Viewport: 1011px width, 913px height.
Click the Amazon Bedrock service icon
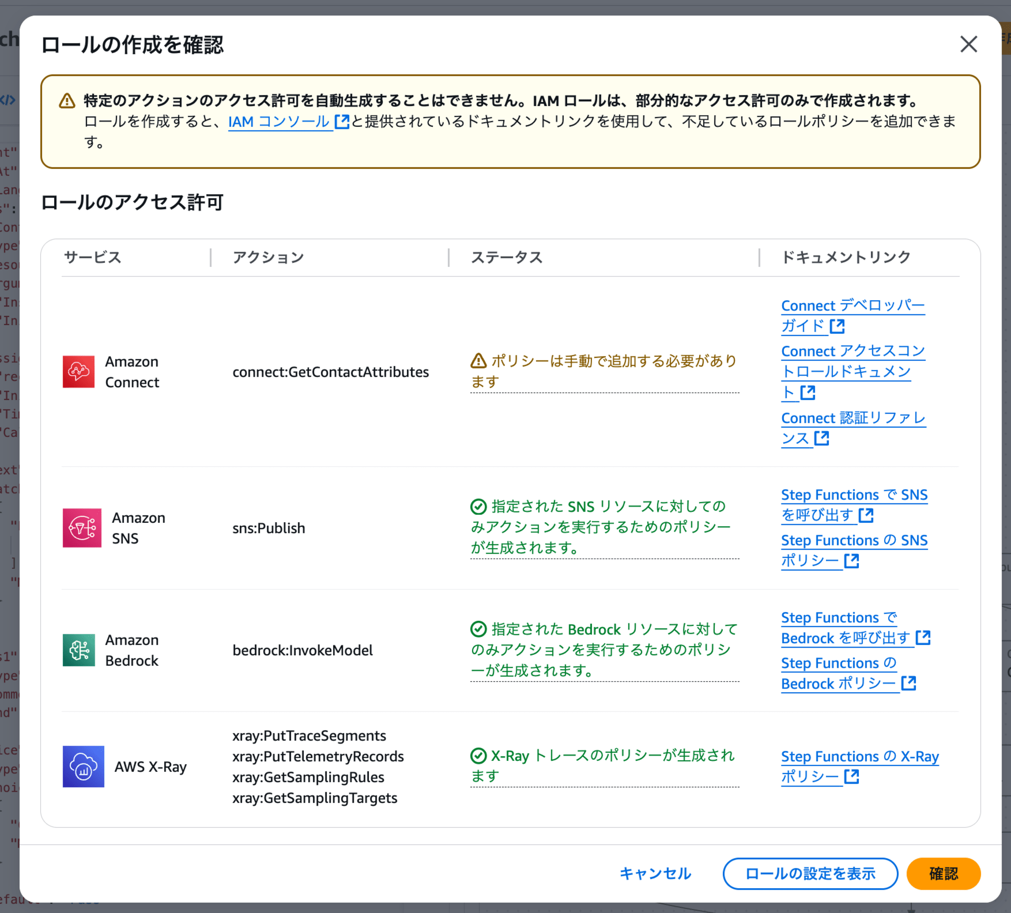pyautogui.click(x=79, y=650)
